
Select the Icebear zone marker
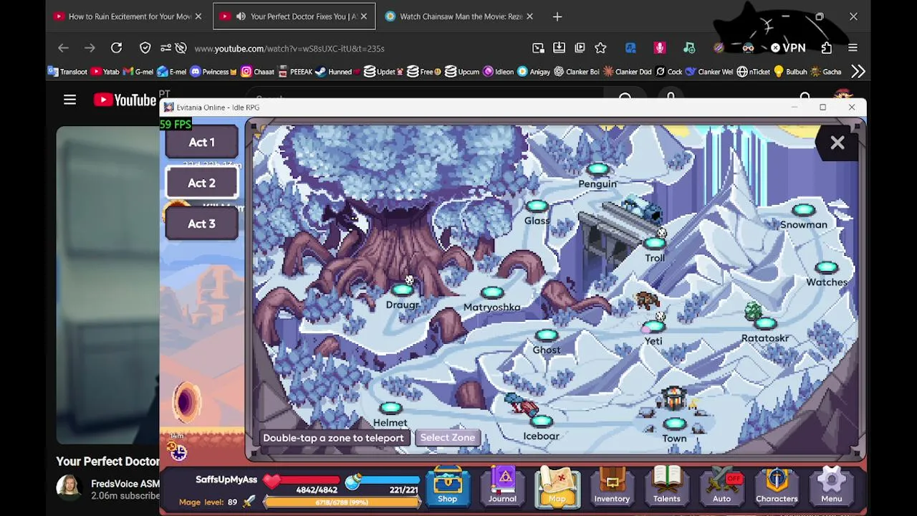pos(542,421)
